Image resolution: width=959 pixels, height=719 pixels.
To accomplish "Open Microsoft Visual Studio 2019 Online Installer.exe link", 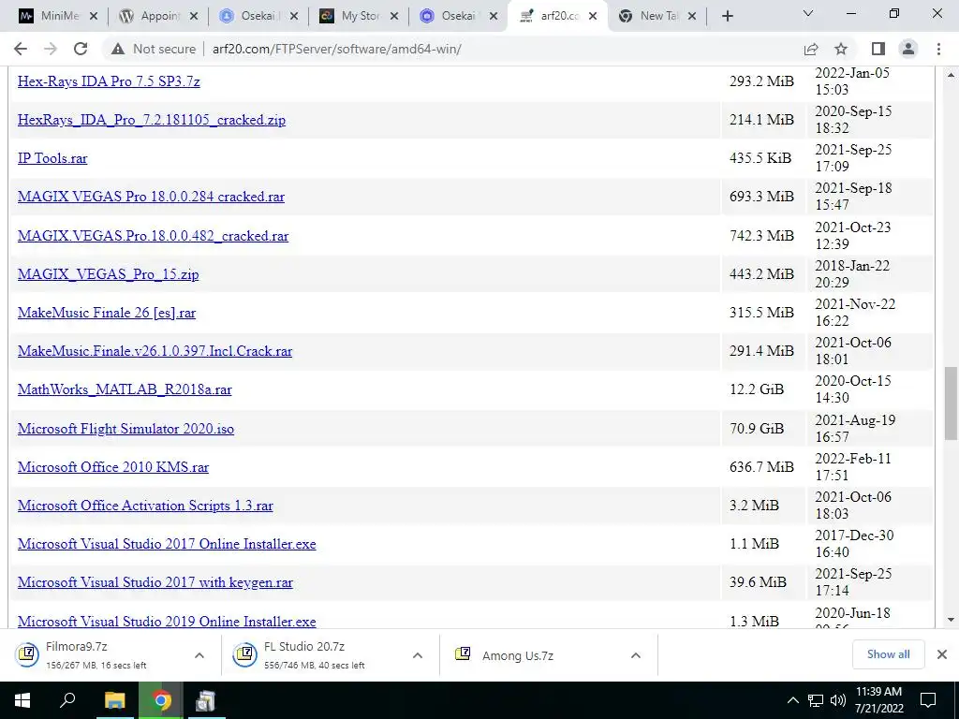I will (167, 622).
